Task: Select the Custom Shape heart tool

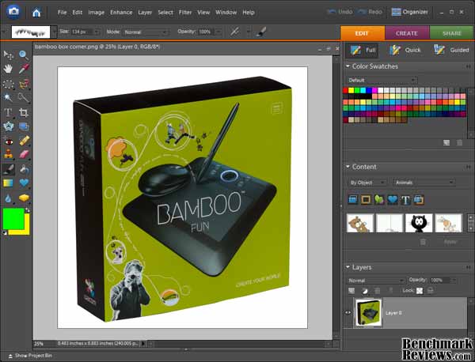Action: pyautogui.click(x=24, y=183)
